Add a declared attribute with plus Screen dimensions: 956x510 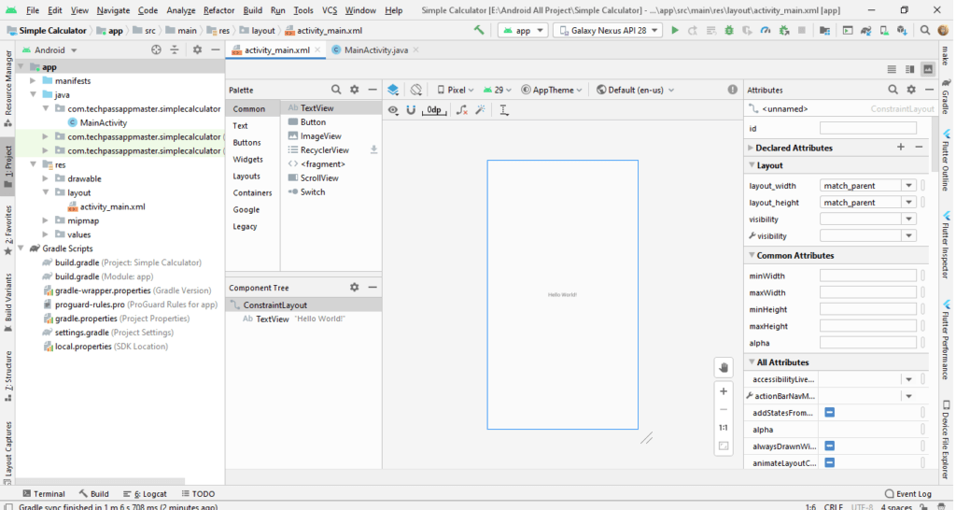(901, 147)
